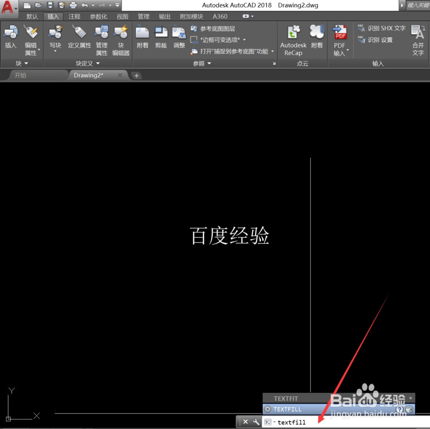This screenshot has width=430, height=429.
Task: Expand the Reference (参照) panel
Action: pyautogui.click(x=202, y=64)
